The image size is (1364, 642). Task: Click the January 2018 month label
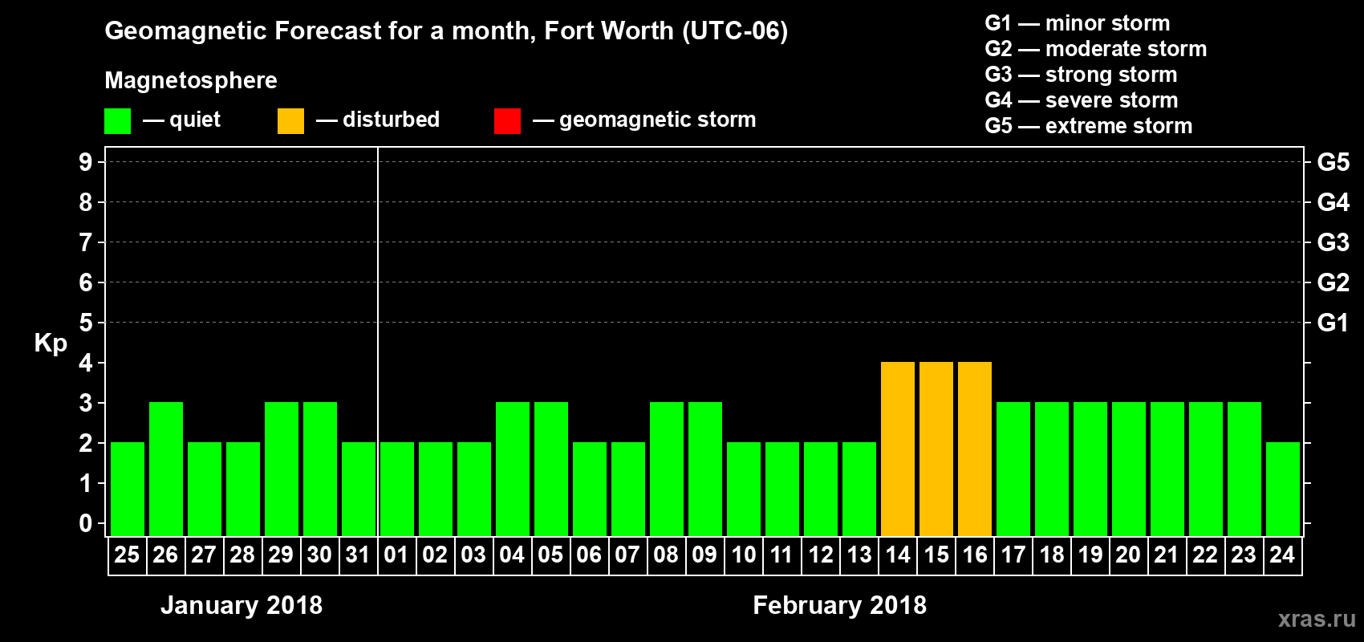click(x=242, y=605)
